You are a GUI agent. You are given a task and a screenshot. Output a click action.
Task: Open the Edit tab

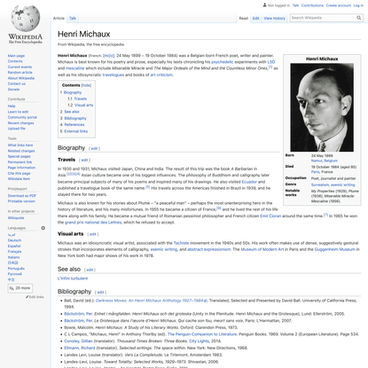pos(255,18)
